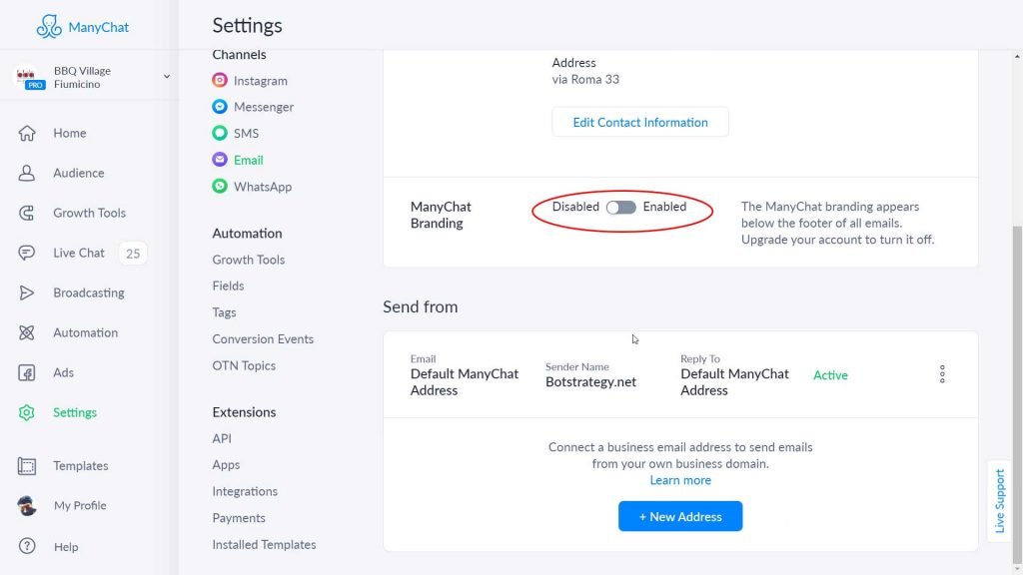Select the WhatsApp channel icon
The width and height of the screenshot is (1023, 575).
point(220,187)
